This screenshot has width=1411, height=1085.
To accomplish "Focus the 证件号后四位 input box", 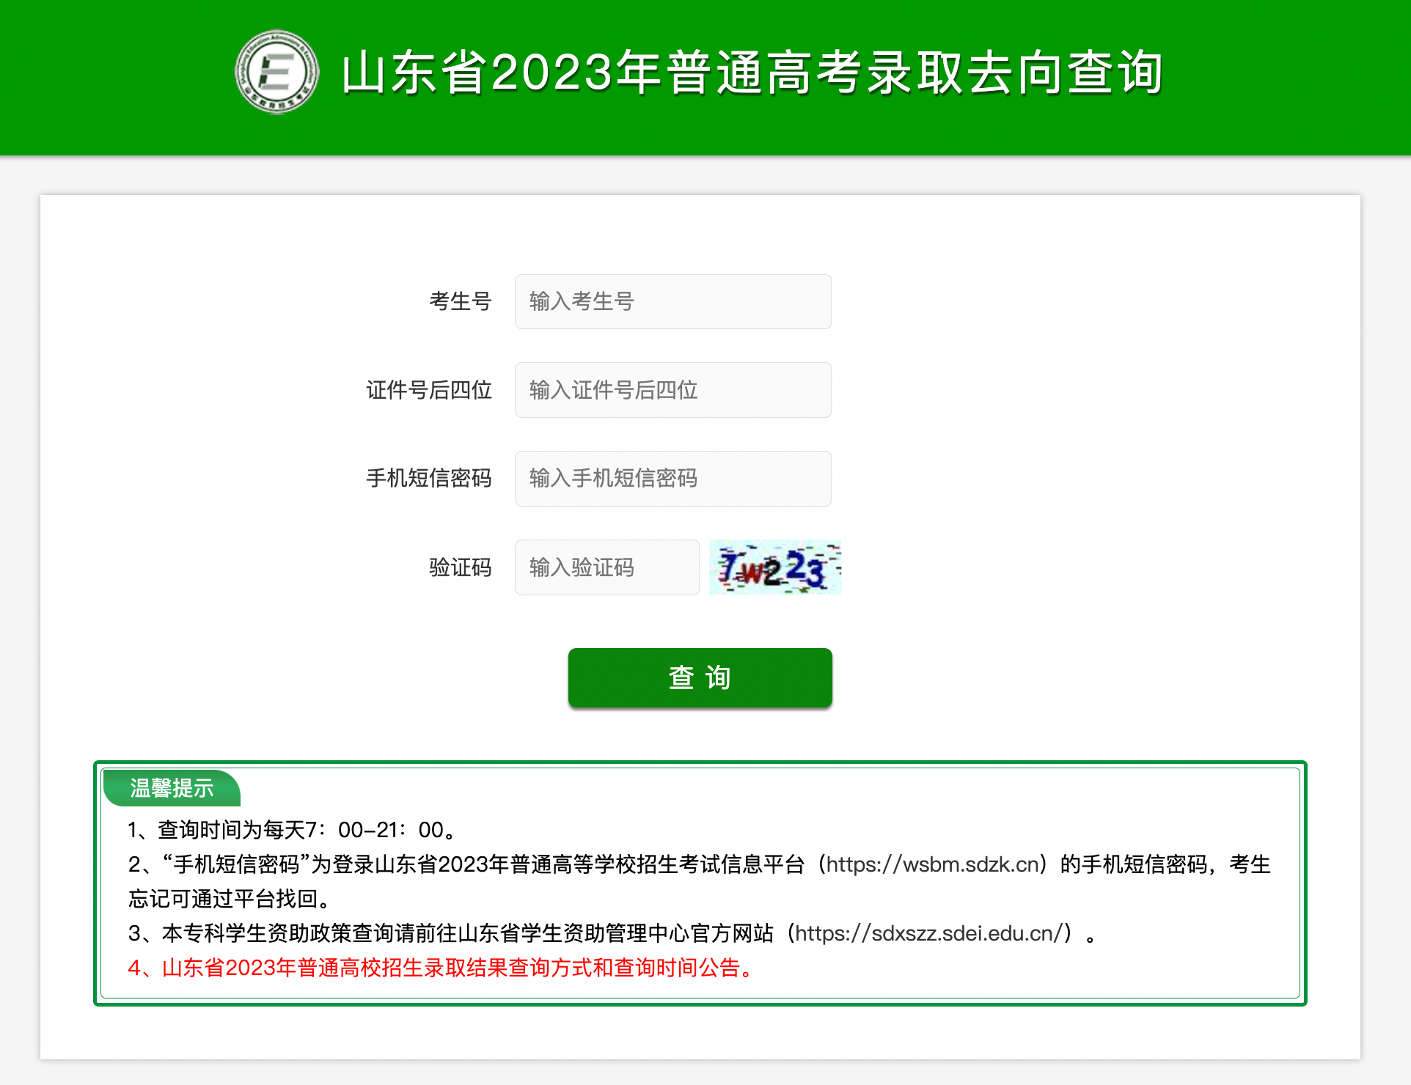I will pos(673,390).
